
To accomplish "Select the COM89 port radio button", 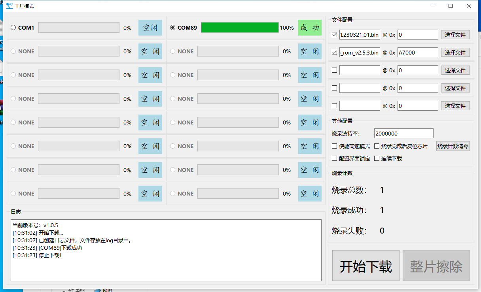I will 172,28.
